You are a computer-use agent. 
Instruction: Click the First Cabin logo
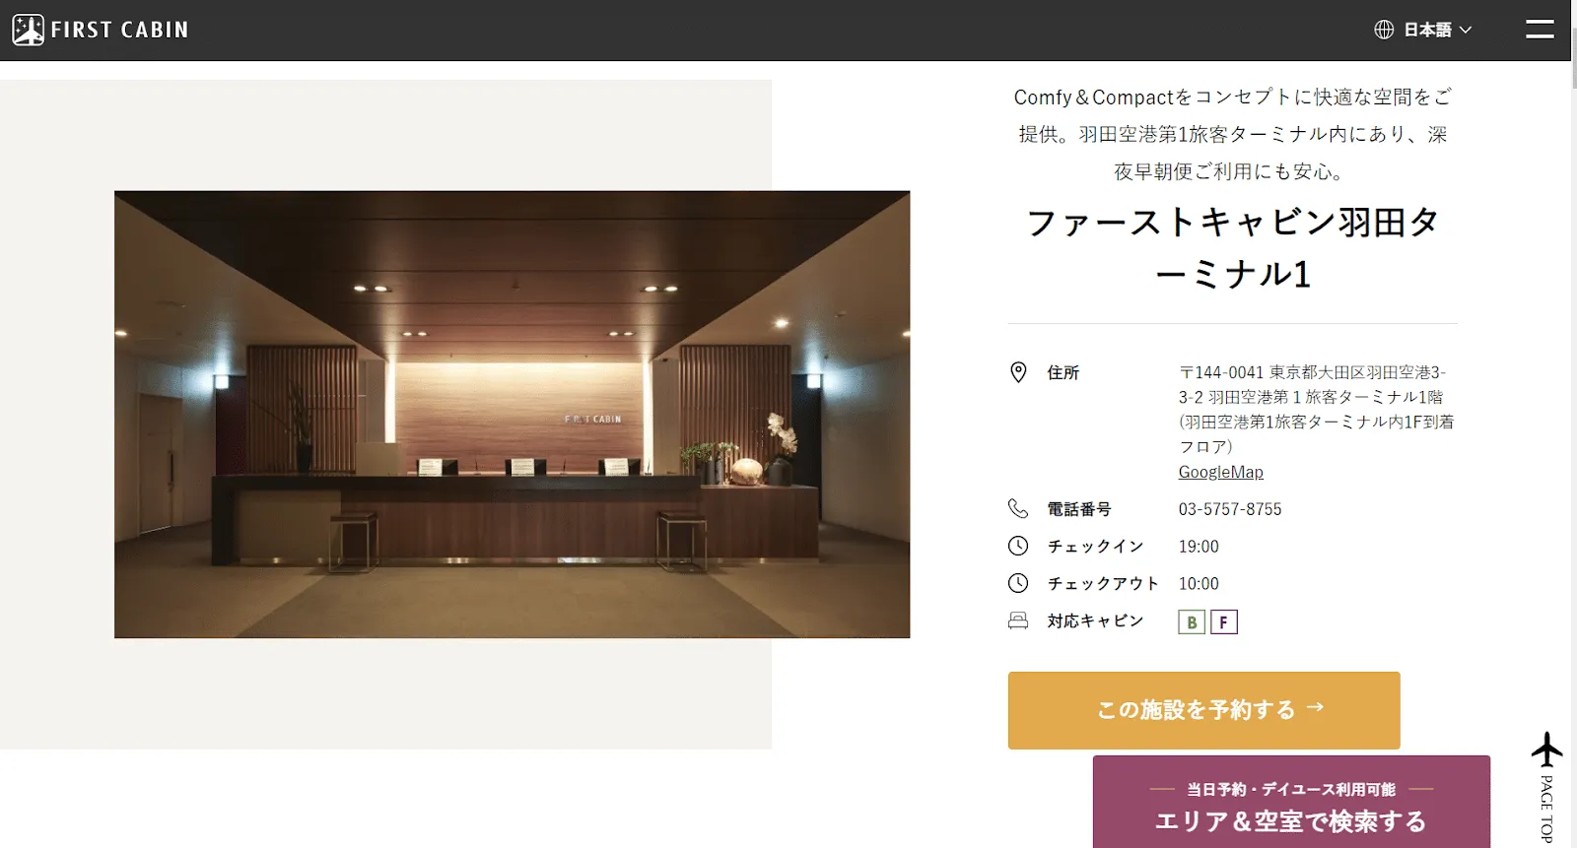click(101, 30)
